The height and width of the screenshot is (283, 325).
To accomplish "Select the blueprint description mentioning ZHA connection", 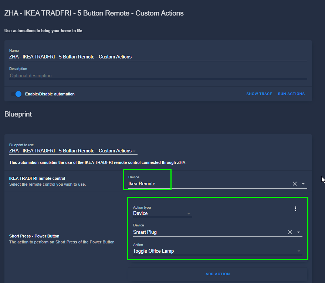I will tap(98, 162).
